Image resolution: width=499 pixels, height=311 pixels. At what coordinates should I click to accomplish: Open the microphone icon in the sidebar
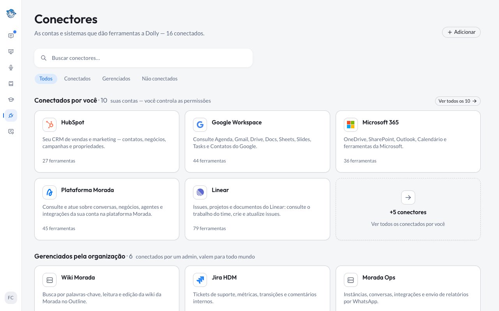point(11,68)
